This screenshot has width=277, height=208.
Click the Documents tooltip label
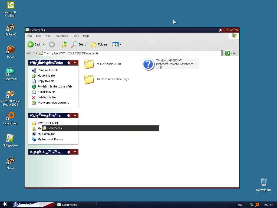tap(100, 128)
